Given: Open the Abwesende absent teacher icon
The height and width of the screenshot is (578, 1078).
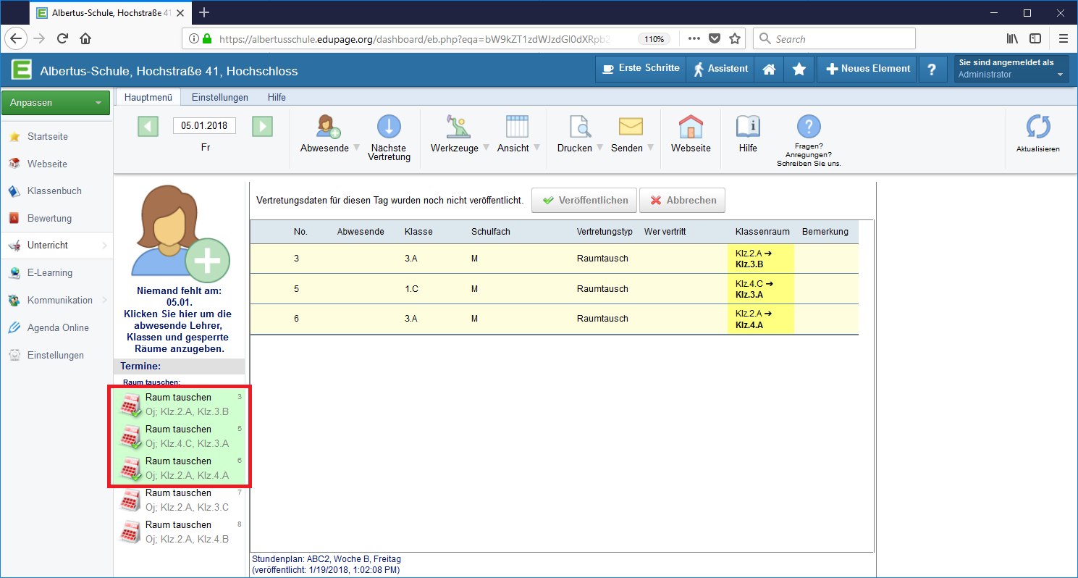Looking at the screenshot, I should [x=328, y=126].
